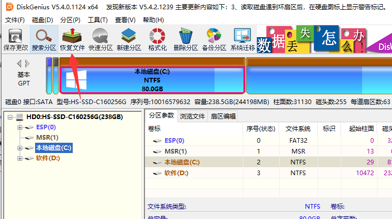Click the 搜索分区 (Search Partition) toolbar icon
Image resolution: width=392 pixels, height=219 pixels.
click(x=44, y=39)
